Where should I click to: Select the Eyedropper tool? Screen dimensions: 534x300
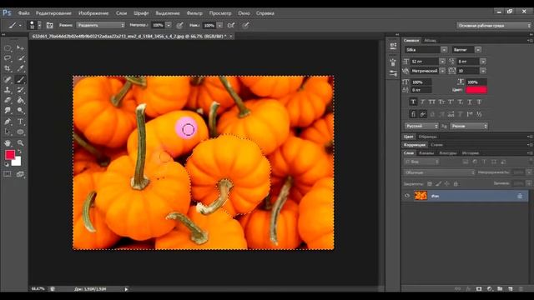click(x=20, y=68)
